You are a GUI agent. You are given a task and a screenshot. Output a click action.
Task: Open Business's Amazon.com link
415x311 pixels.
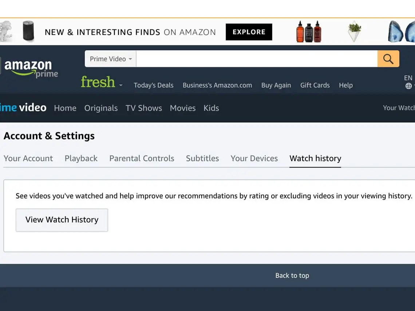point(217,85)
